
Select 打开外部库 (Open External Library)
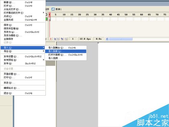(66, 55)
